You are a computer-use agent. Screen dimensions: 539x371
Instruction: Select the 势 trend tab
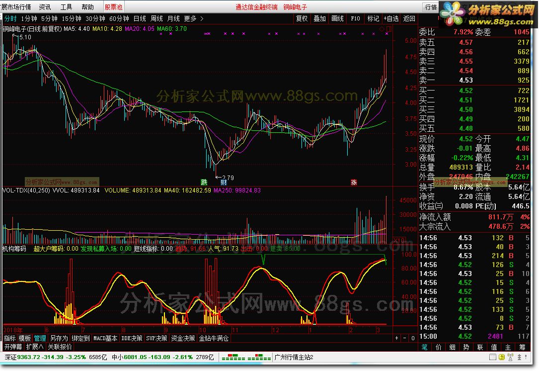click(466, 347)
